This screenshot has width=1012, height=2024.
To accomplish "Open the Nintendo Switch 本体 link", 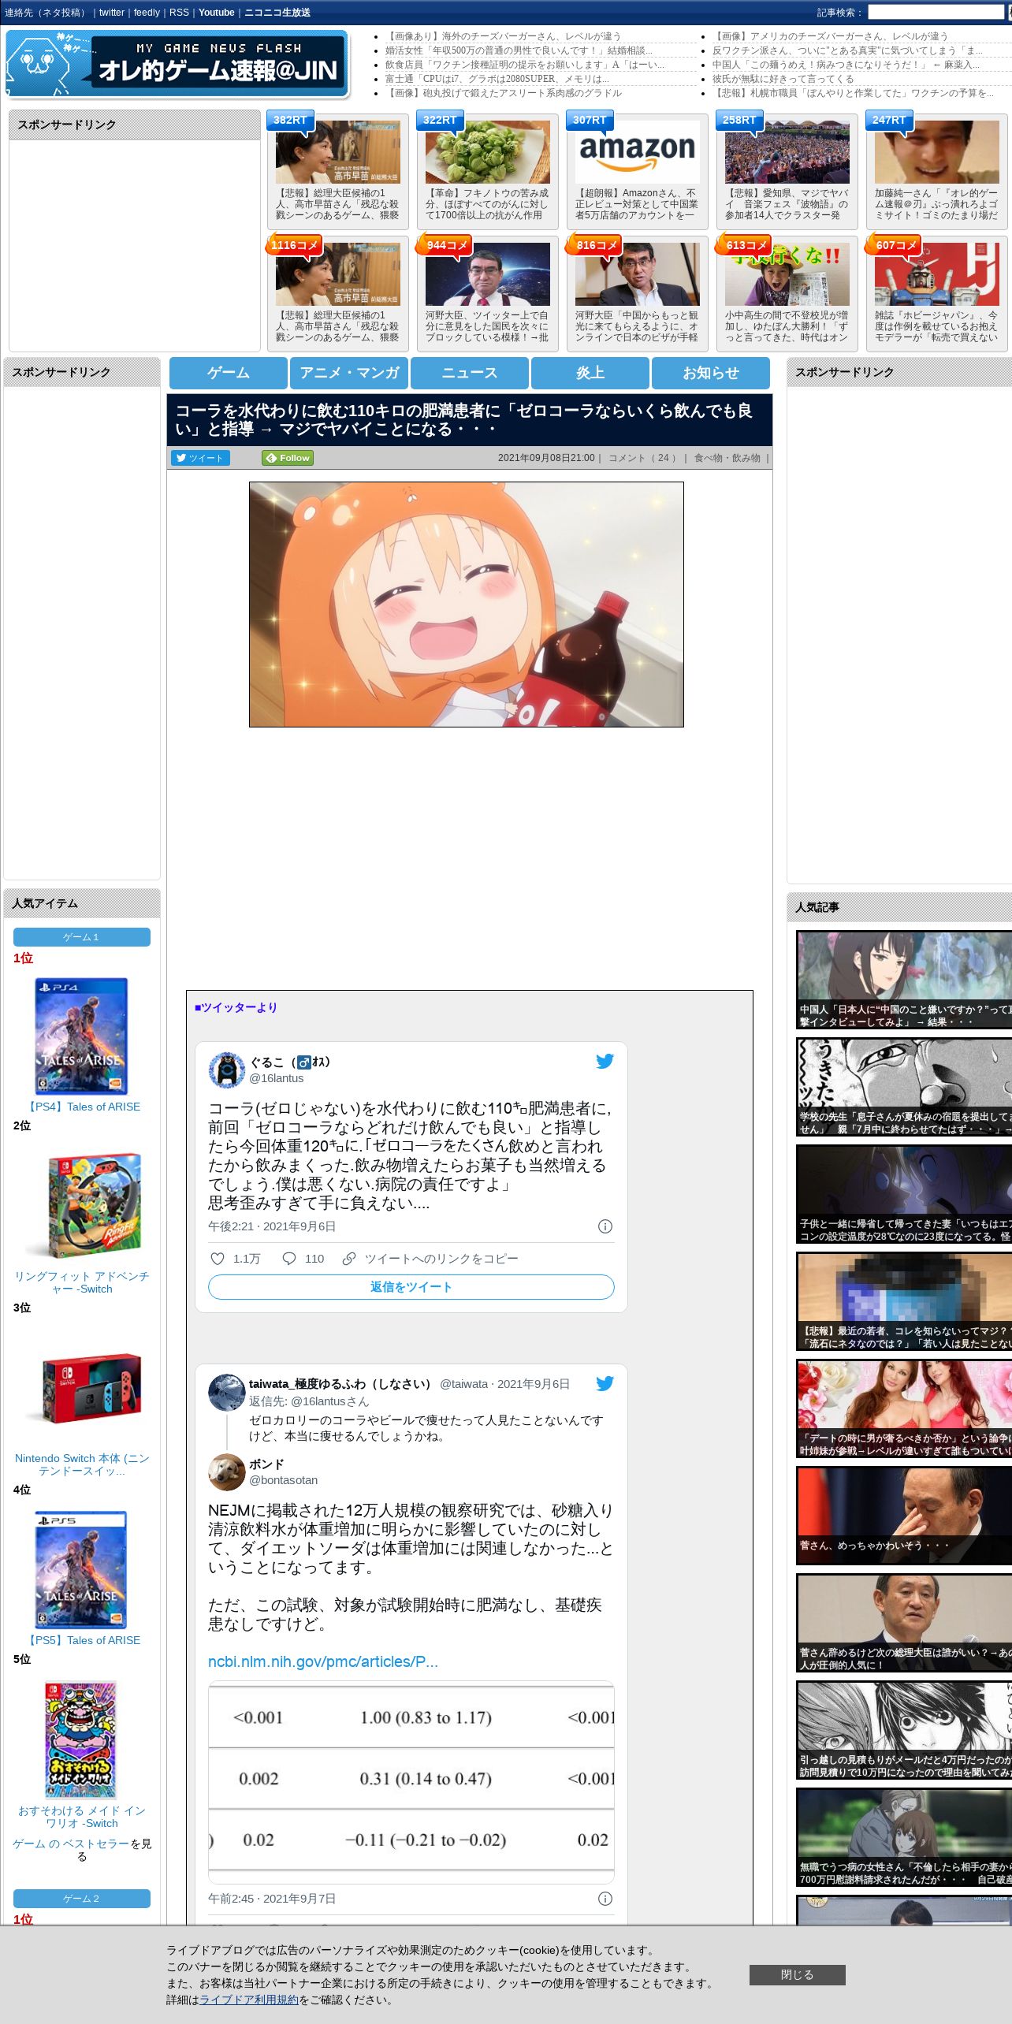I will click(82, 1464).
